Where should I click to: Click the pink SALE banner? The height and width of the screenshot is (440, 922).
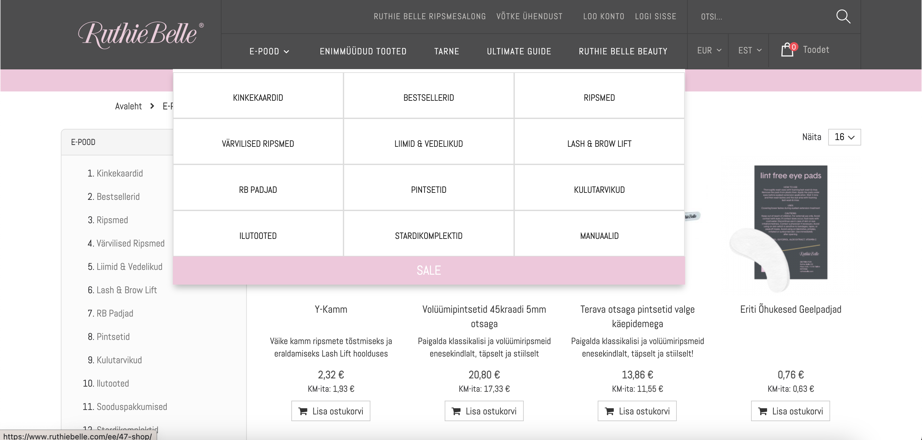tap(429, 270)
